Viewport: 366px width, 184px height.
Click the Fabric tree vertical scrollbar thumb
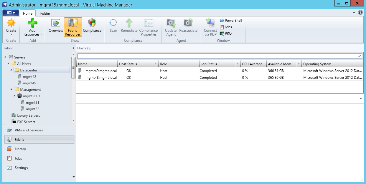click(x=73, y=68)
